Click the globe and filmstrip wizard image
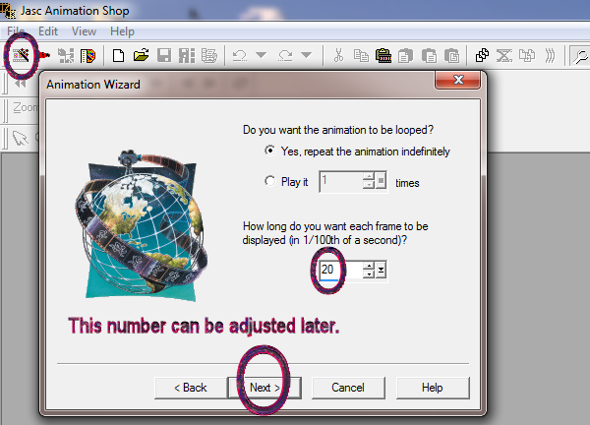Viewport: 590px width, 425px height. tap(142, 225)
